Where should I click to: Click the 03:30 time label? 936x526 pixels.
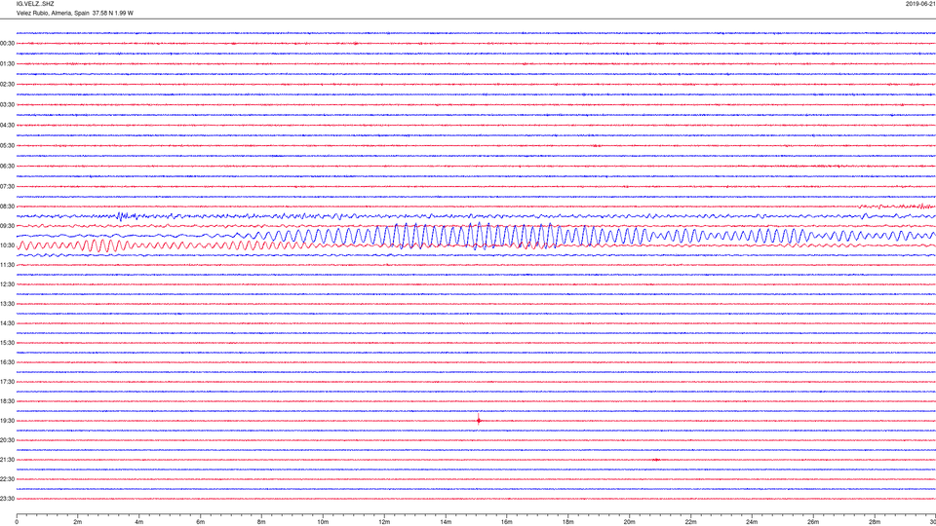coord(7,105)
